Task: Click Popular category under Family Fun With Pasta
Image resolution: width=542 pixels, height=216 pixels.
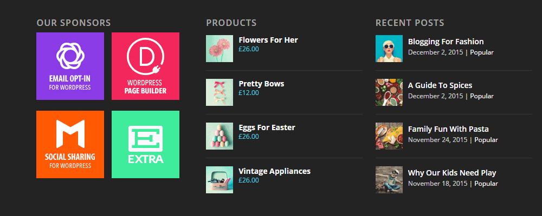Action: [x=486, y=140]
